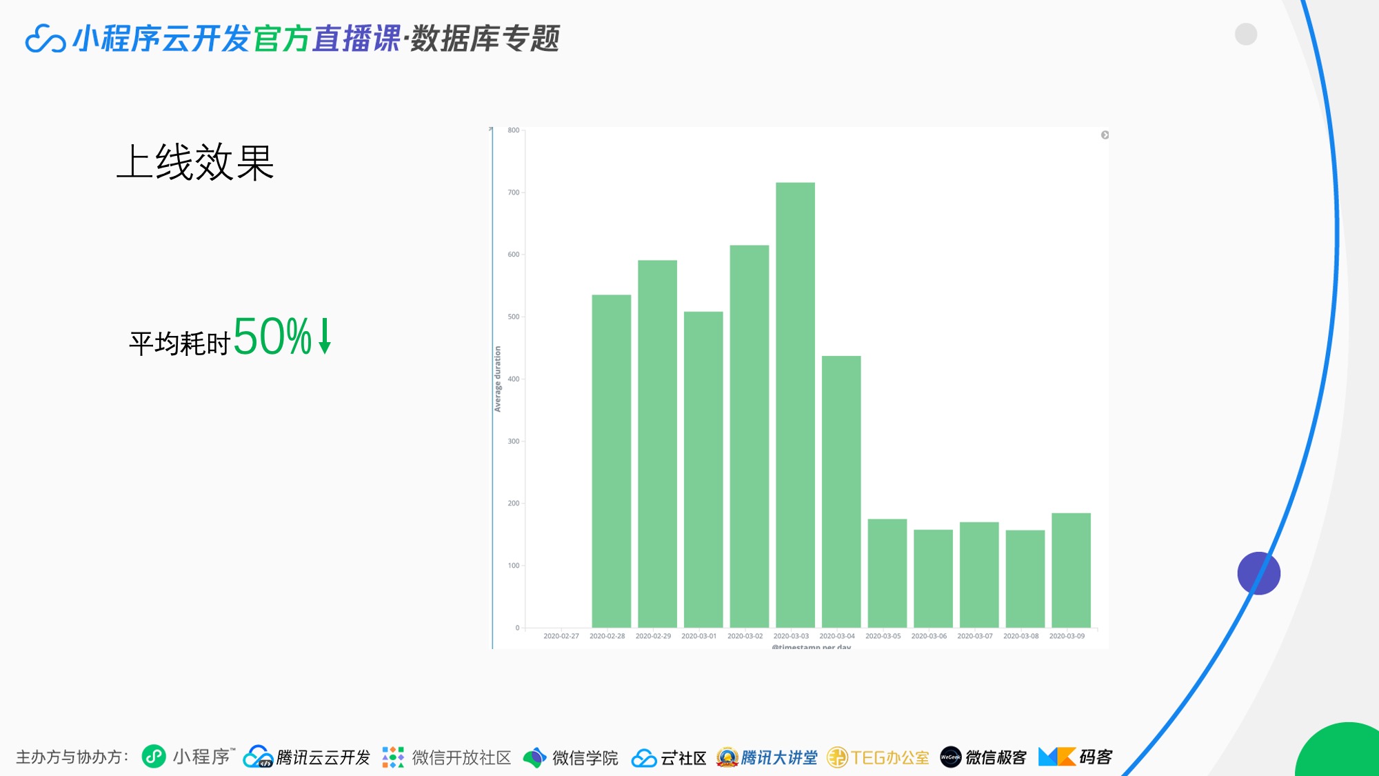Click the tallest bar for 2020-03-03
Screen dimensions: 1379x776
795,404
